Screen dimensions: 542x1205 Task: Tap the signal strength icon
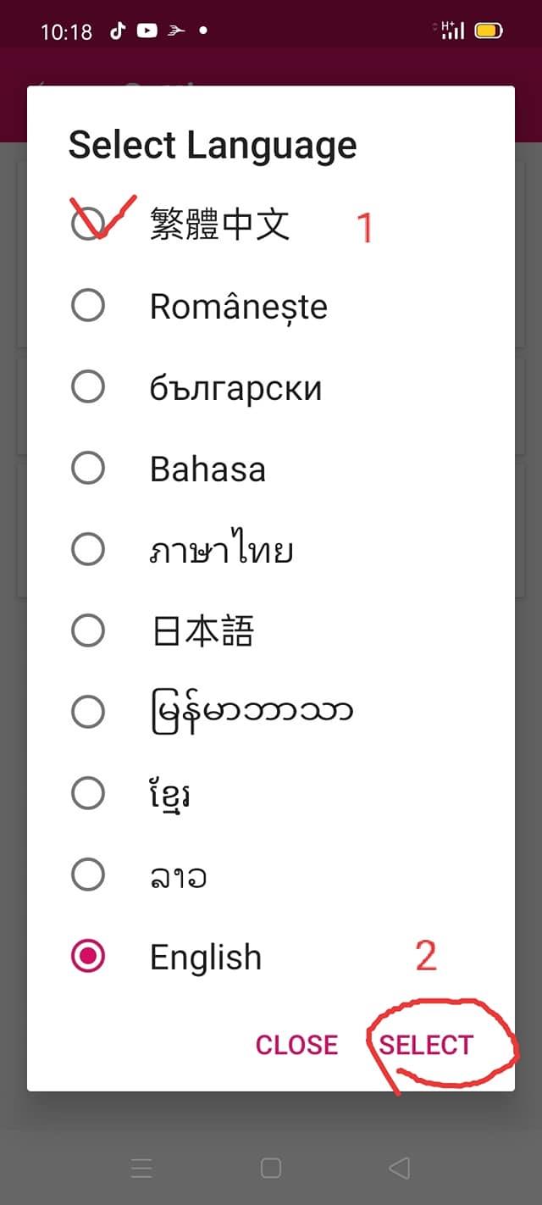[x=453, y=31]
